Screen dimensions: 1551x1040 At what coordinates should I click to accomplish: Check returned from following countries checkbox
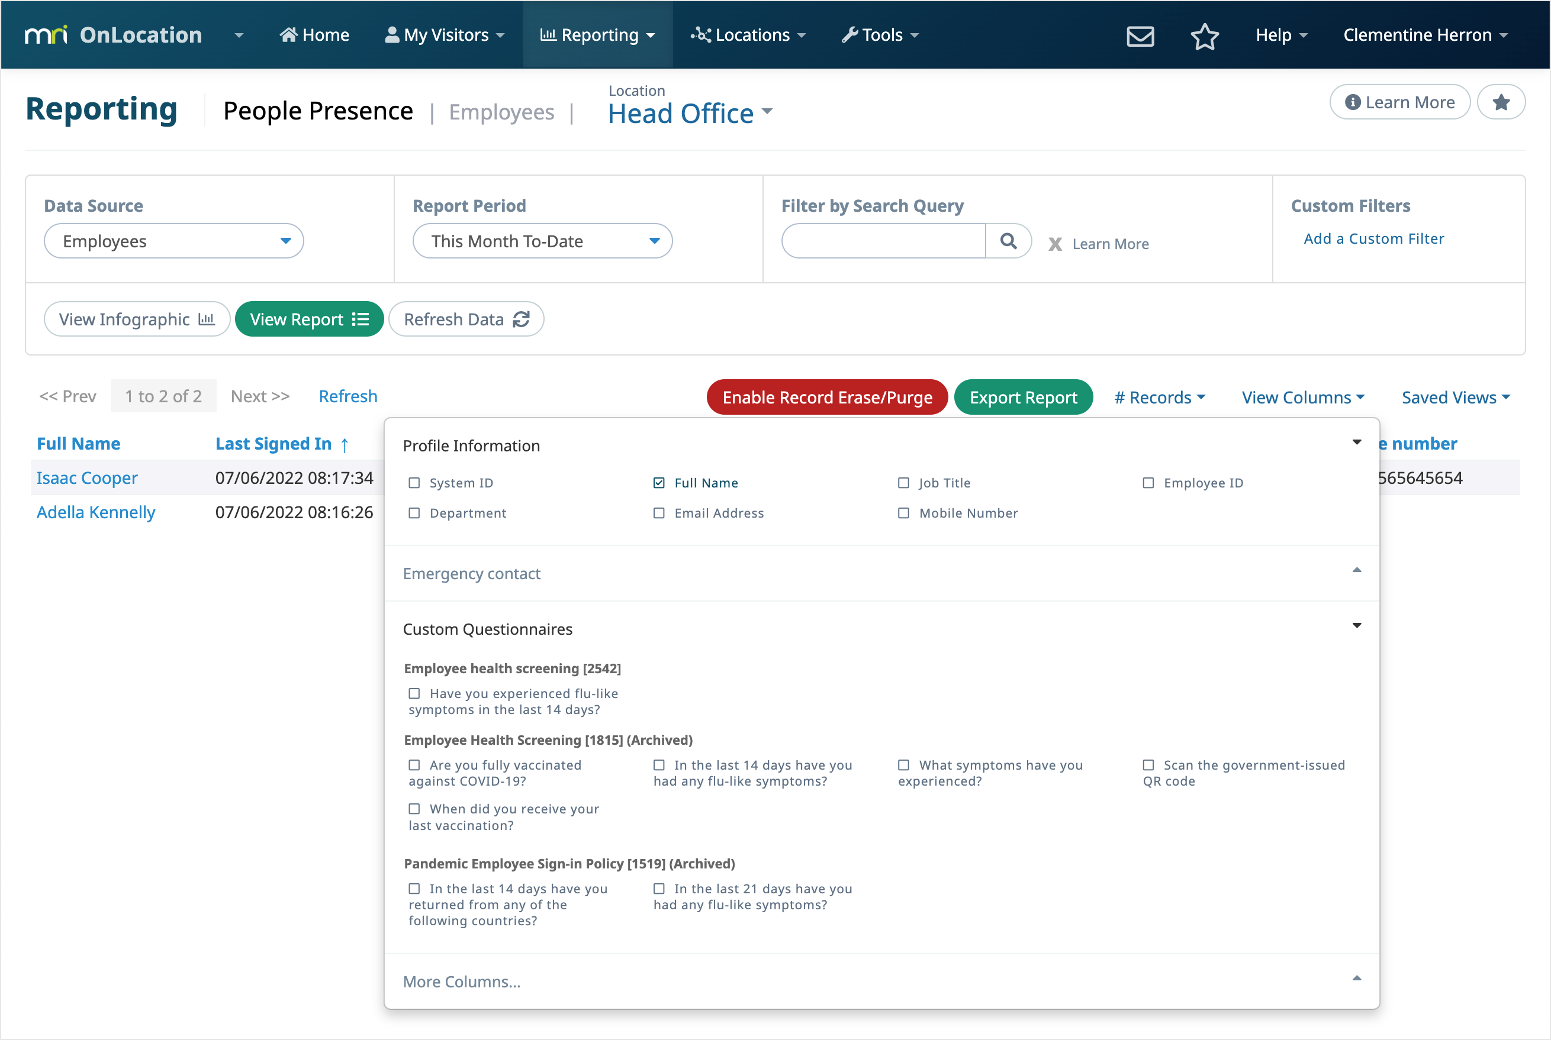[414, 889]
